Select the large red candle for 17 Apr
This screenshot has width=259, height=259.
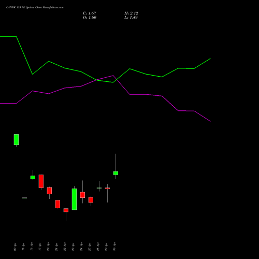pyautogui.click(x=41, y=181)
